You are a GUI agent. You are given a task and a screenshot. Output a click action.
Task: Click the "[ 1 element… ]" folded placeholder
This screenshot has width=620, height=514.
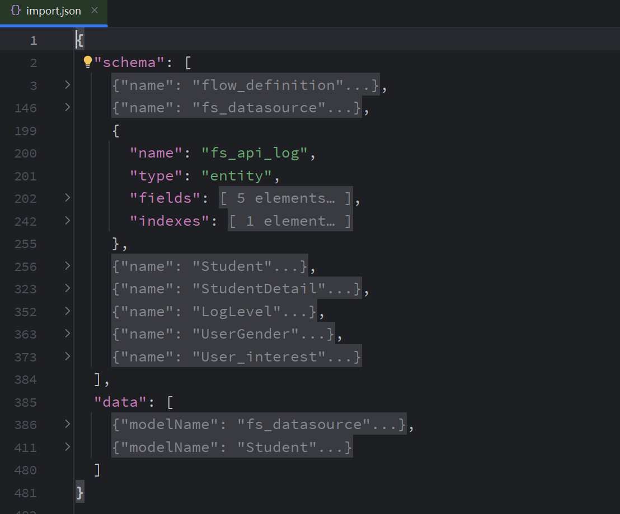pos(290,221)
